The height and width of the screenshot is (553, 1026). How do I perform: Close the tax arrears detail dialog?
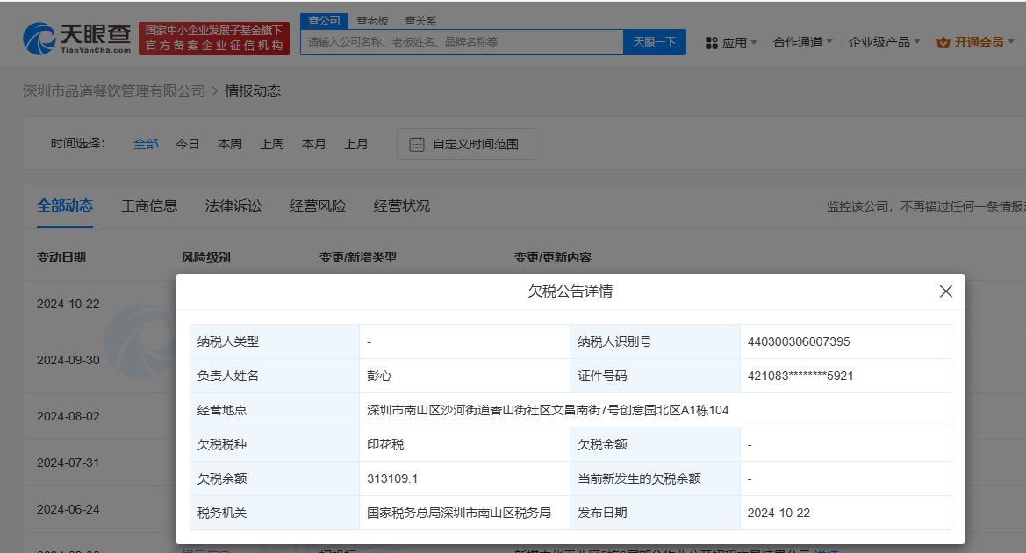(x=945, y=291)
